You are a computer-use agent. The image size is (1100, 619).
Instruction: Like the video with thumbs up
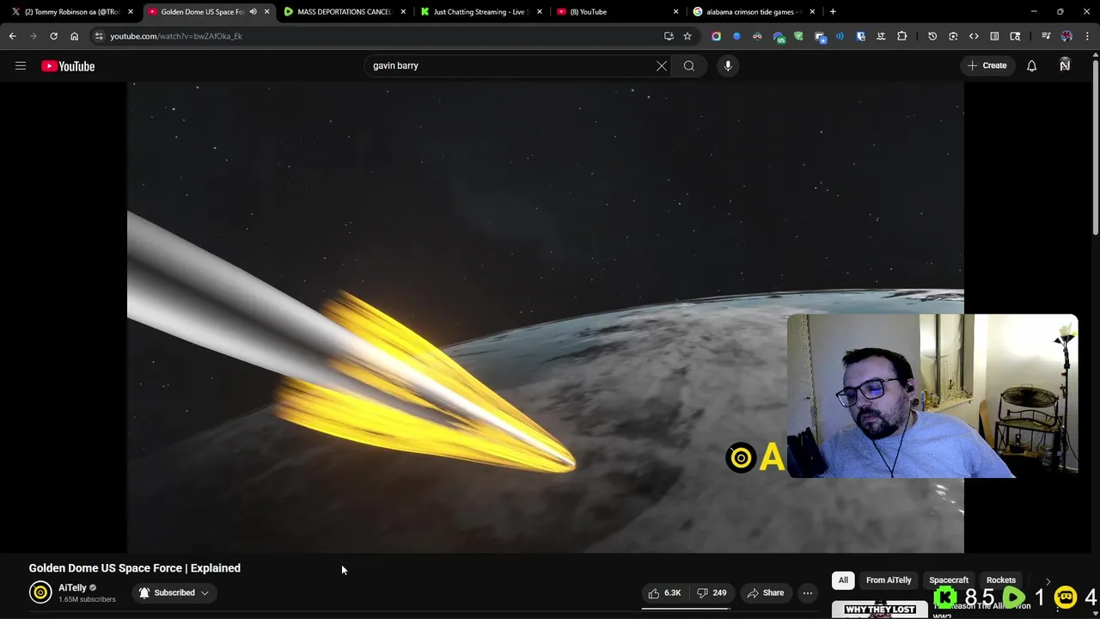[664, 592]
